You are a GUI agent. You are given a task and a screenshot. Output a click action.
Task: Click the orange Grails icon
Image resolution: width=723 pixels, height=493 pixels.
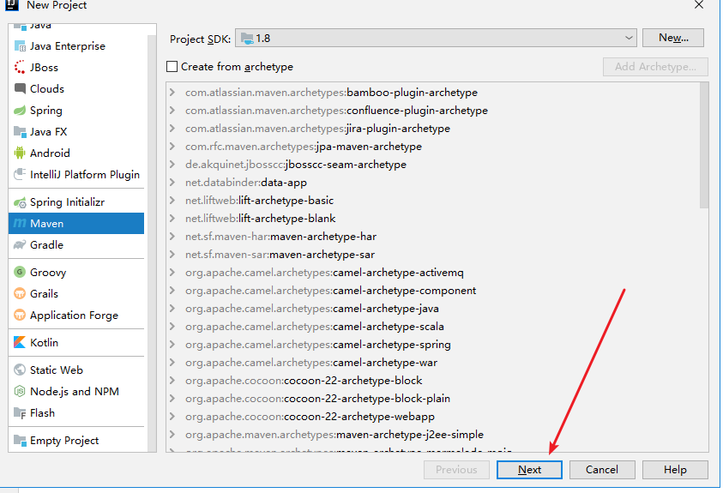click(20, 293)
